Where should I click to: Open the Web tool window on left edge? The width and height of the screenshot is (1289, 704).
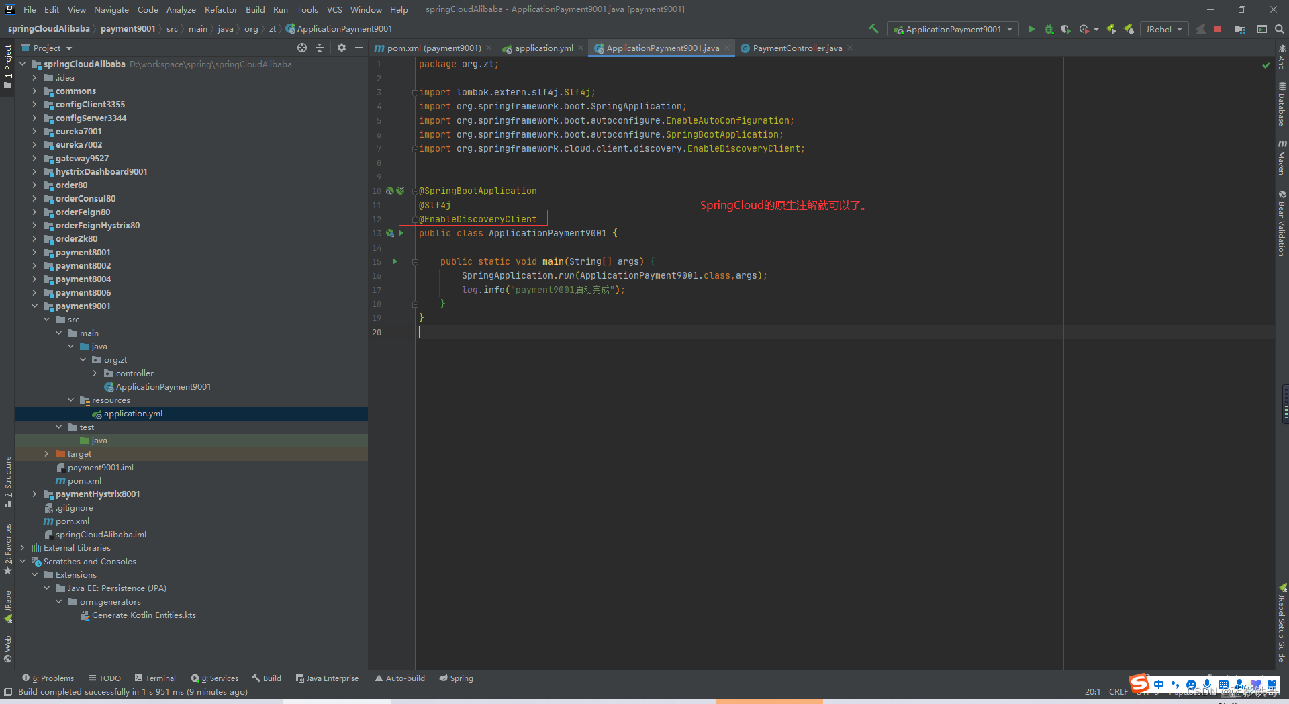[8, 648]
